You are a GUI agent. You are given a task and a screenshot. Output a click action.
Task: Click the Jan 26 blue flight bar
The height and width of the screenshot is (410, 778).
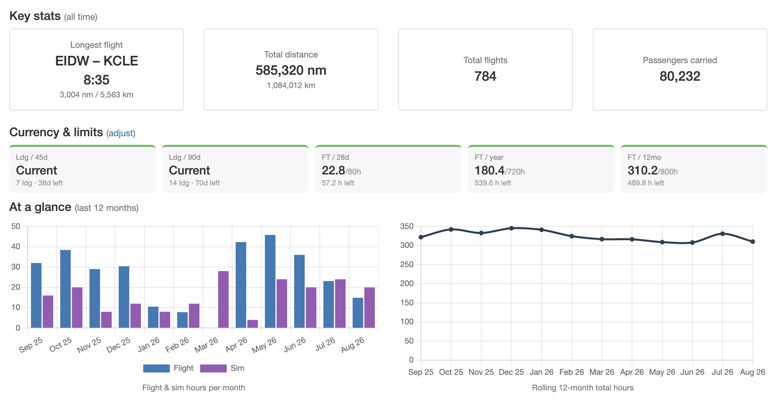point(153,317)
